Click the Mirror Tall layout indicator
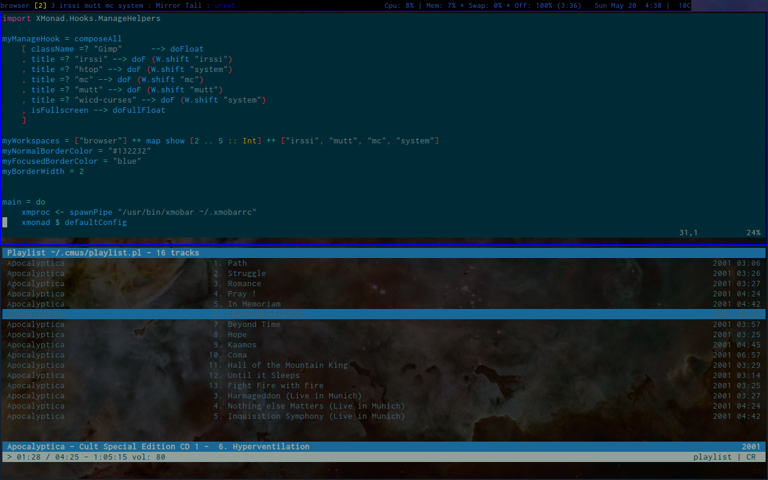 point(178,5)
